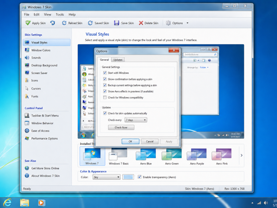Show hidden system tray icons arrow
277x208 pixels.
click(252, 203)
